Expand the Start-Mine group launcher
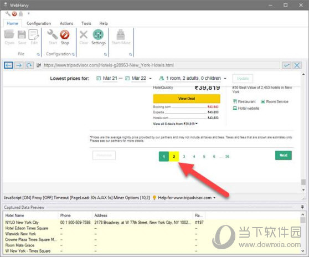The image size is (309, 257). tap(130, 54)
